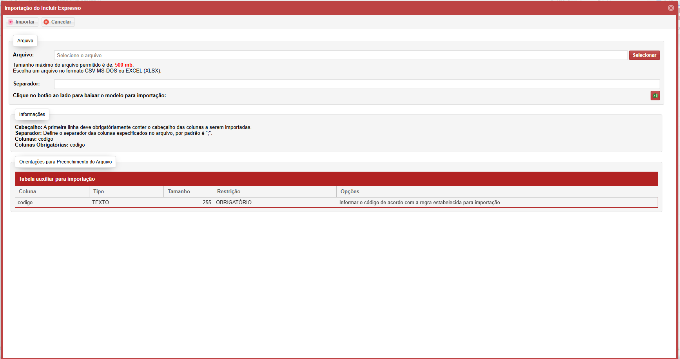Click the TEXTO type cell

coord(101,203)
